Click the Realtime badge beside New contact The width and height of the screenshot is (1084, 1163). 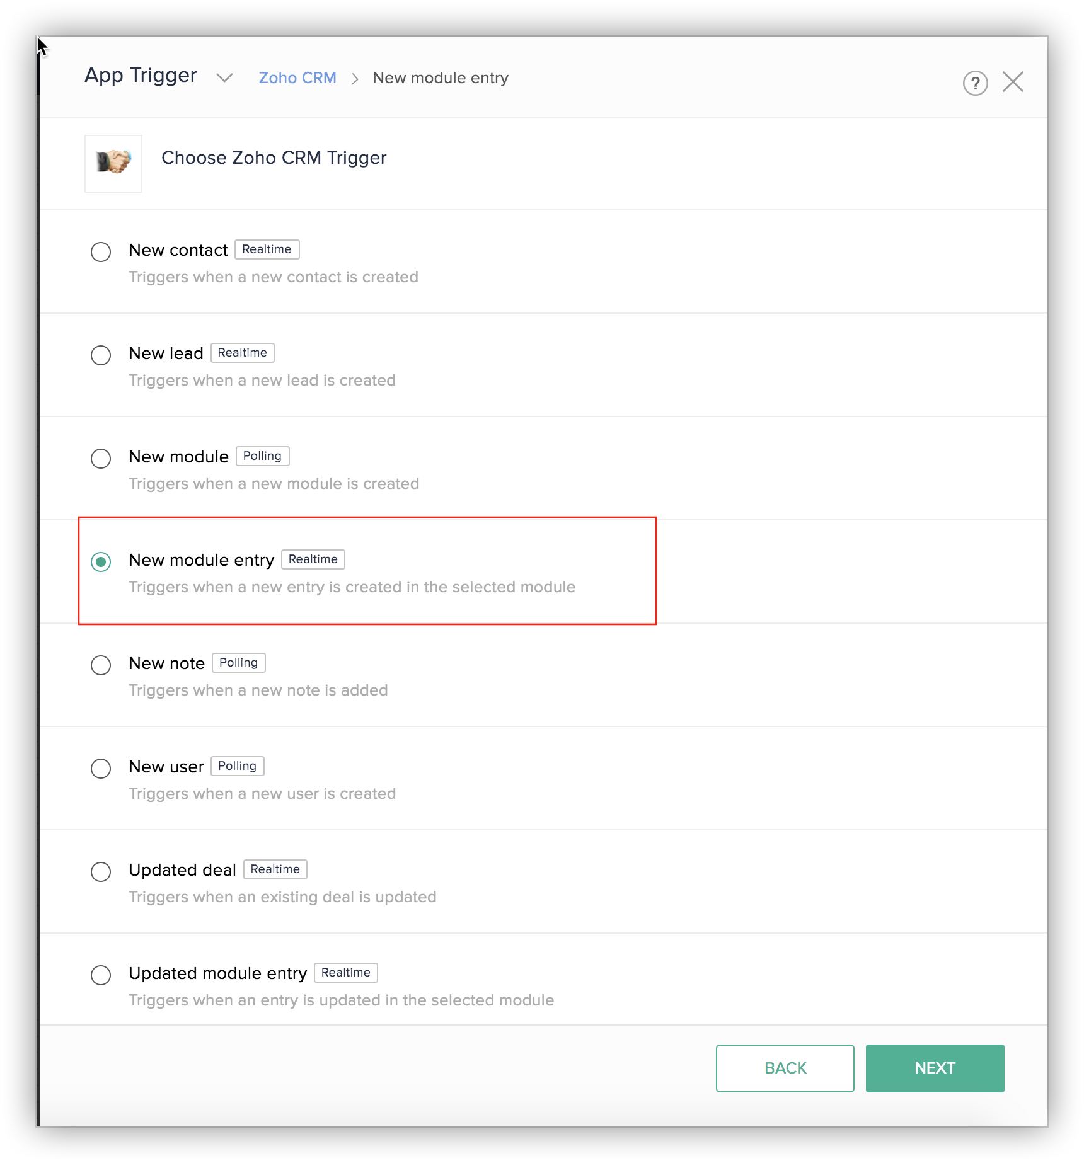[x=267, y=249]
